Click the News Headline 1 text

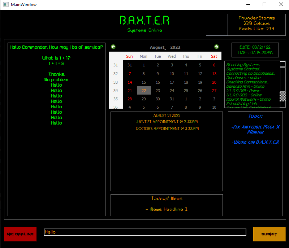click(167, 209)
